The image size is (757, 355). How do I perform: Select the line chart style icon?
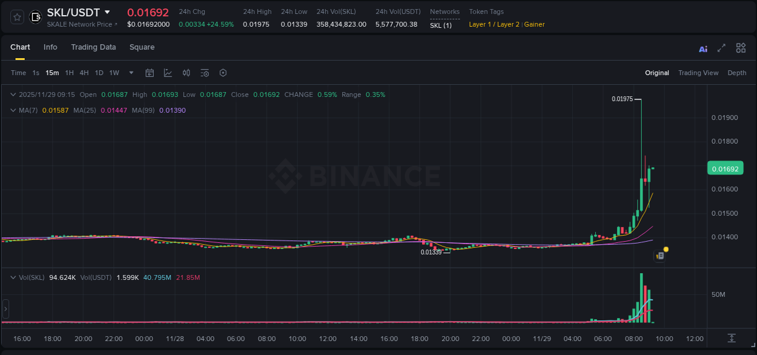point(167,73)
